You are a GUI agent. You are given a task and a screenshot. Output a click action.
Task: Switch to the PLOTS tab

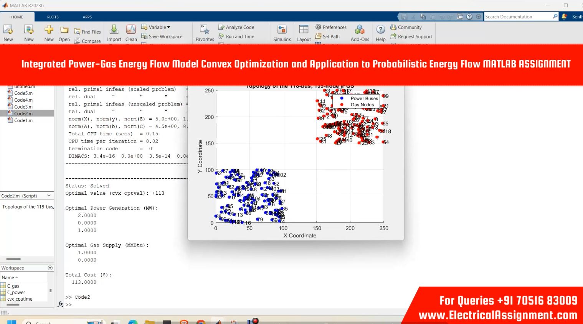point(53,17)
